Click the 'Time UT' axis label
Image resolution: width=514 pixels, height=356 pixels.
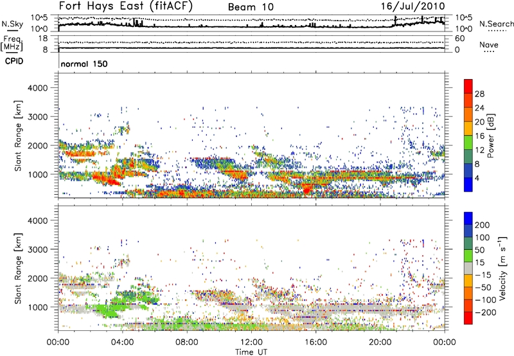point(251,352)
